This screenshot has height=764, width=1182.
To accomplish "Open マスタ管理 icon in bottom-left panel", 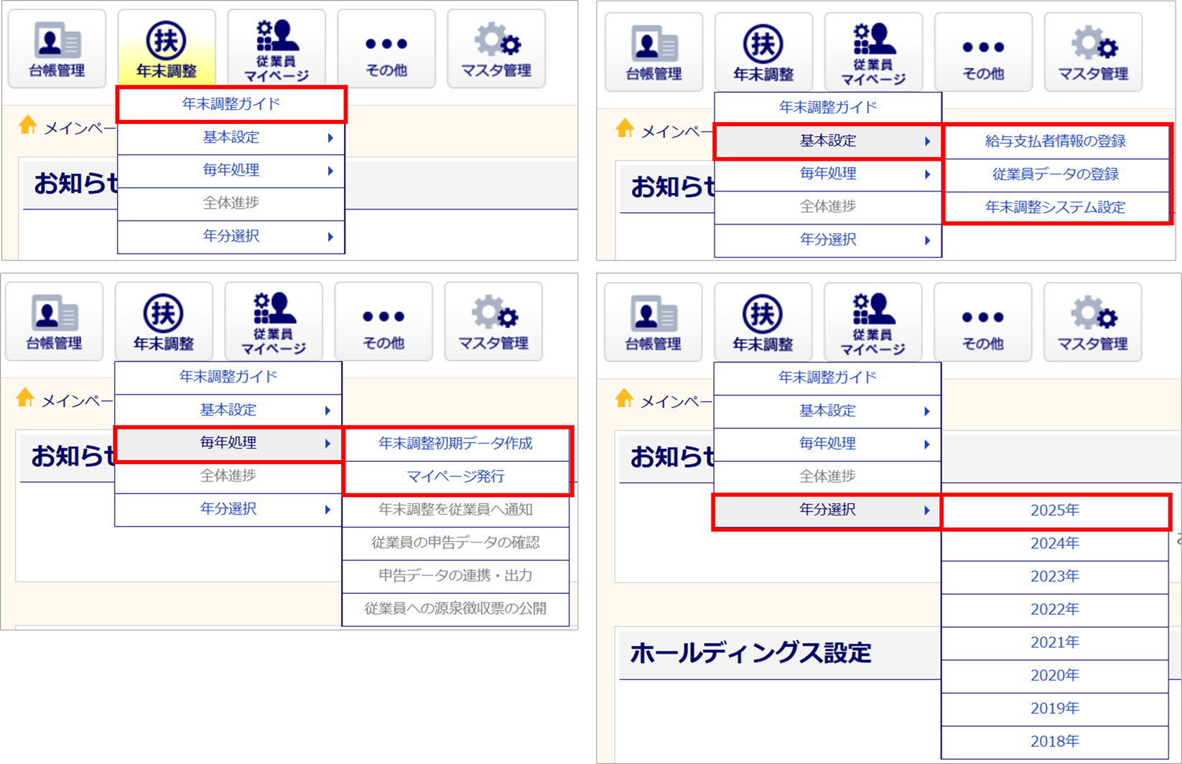I will [493, 321].
